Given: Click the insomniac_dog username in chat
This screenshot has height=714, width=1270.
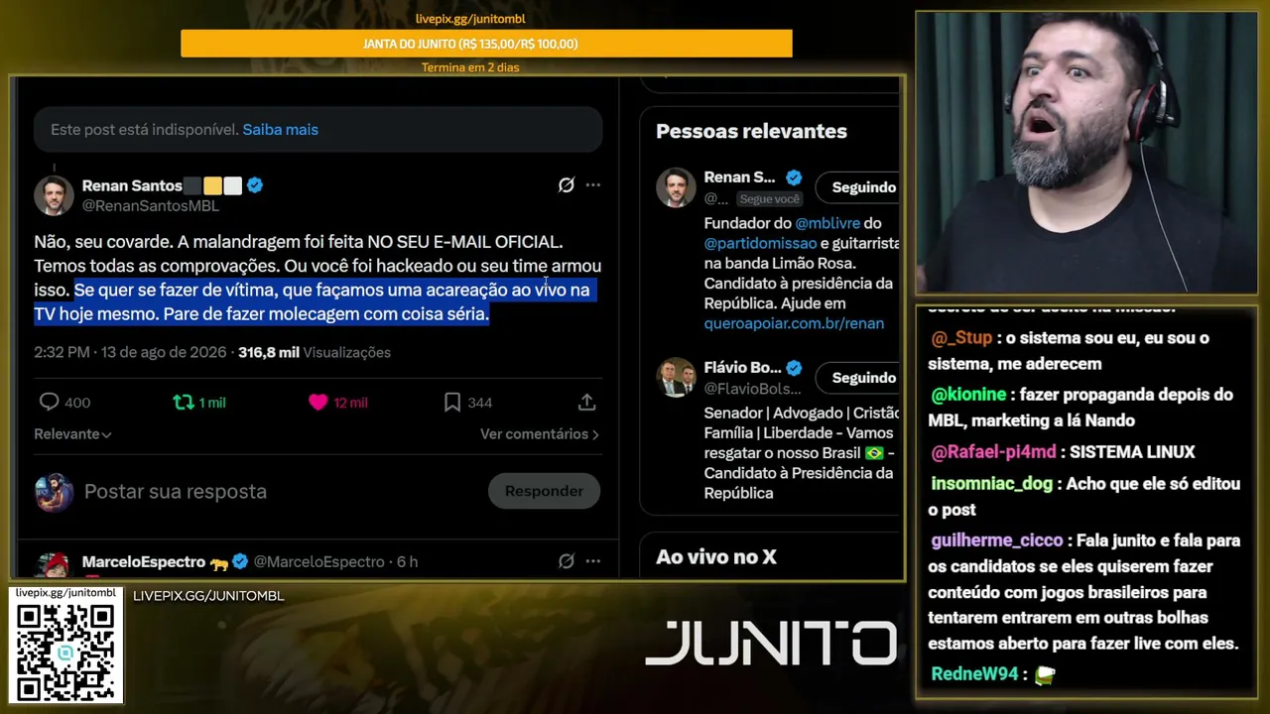Looking at the screenshot, I should [992, 484].
